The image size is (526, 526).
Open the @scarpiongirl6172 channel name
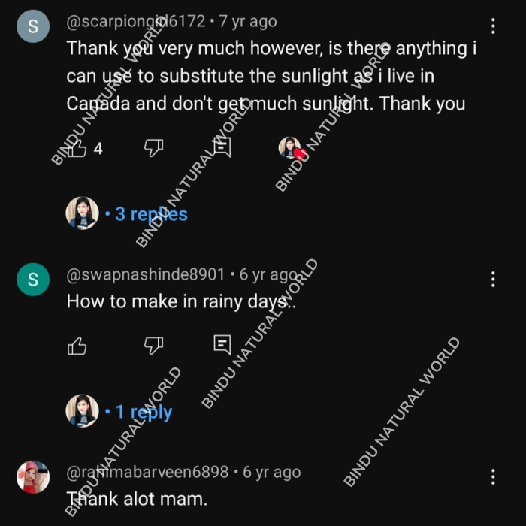135,22
